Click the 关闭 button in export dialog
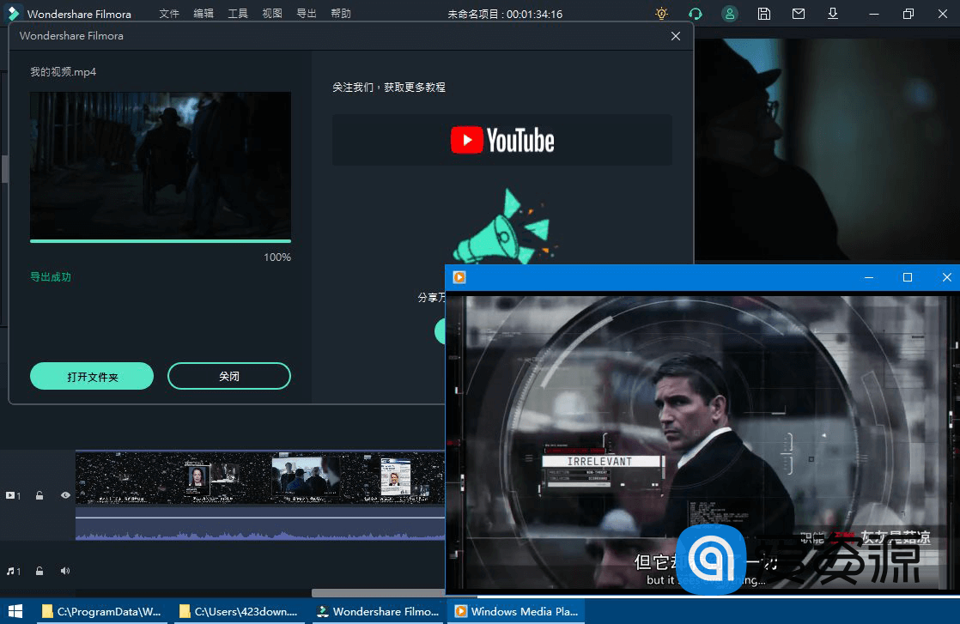 (x=228, y=376)
